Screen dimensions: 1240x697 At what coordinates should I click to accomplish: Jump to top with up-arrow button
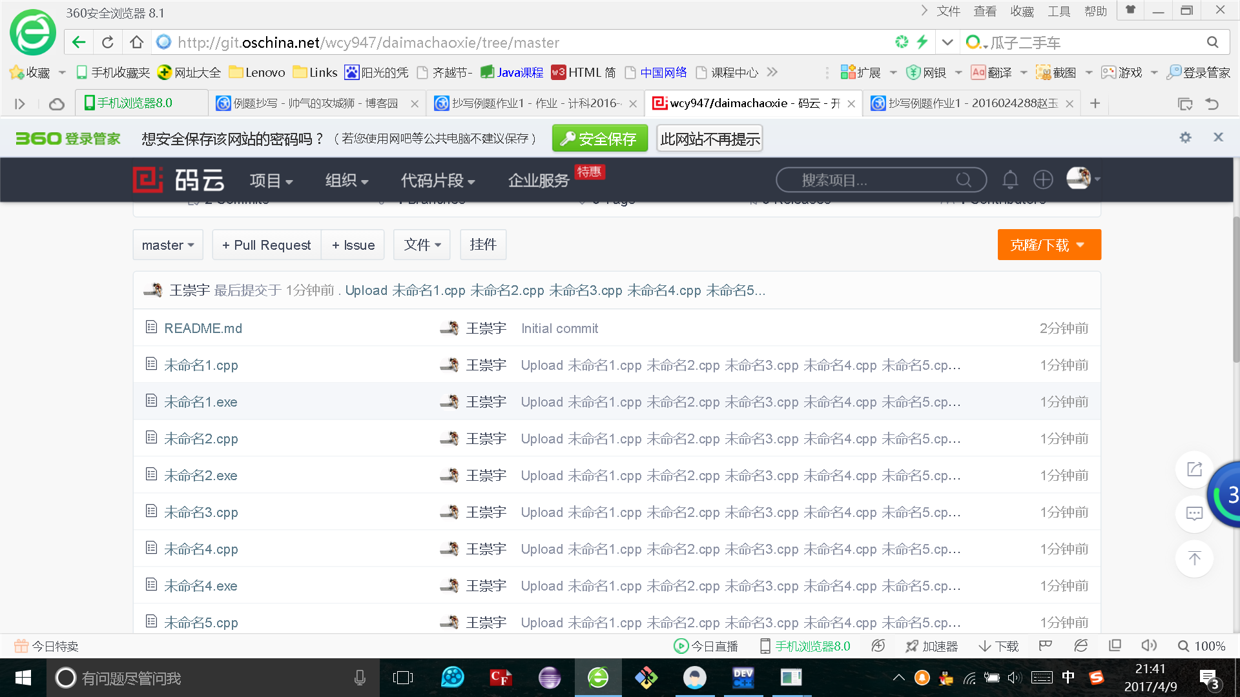coord(1194,558)
